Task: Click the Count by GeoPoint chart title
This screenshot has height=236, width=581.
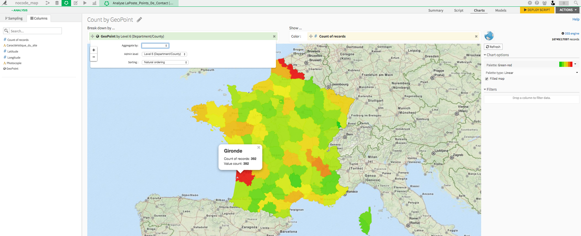Action: click(110, 20)
